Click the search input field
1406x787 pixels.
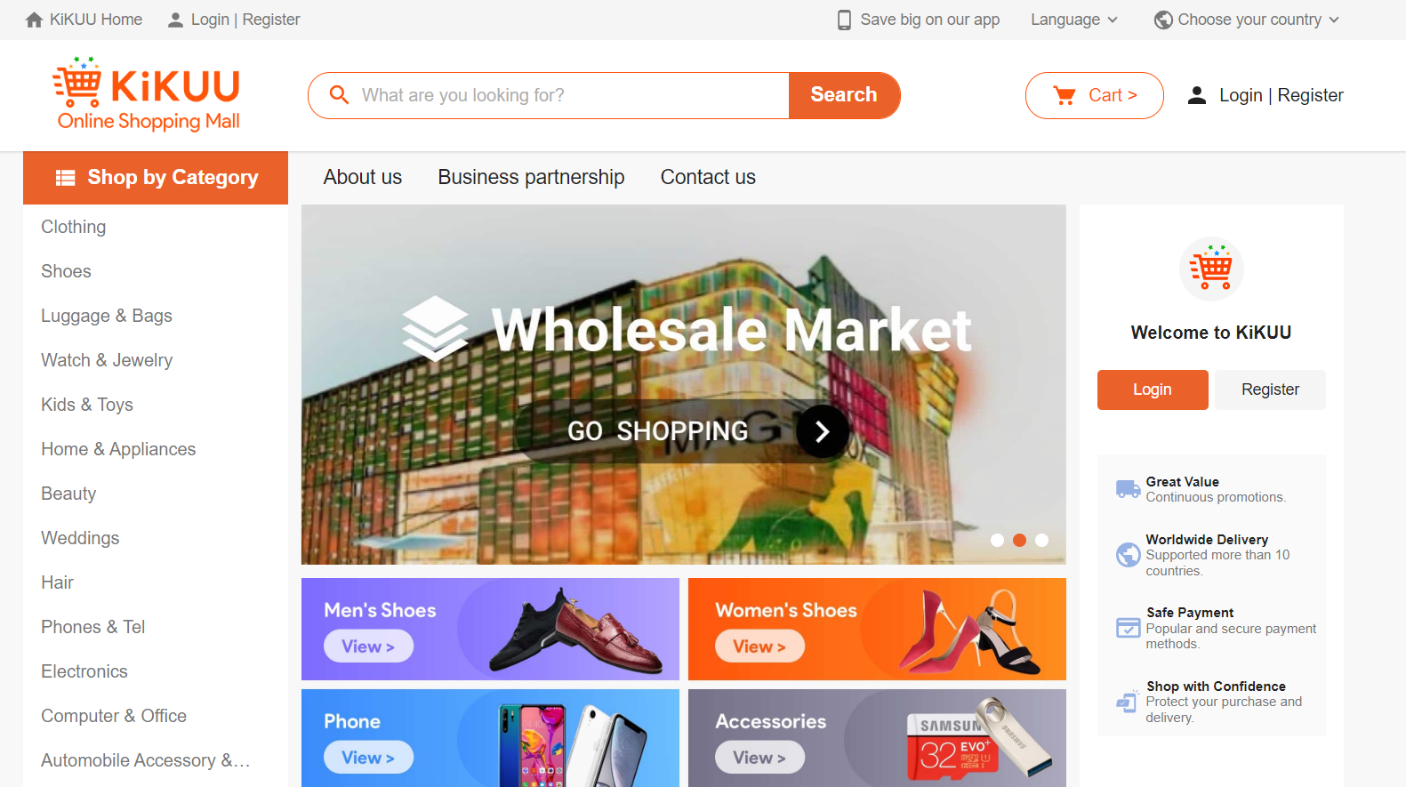[x=569, y=95]
